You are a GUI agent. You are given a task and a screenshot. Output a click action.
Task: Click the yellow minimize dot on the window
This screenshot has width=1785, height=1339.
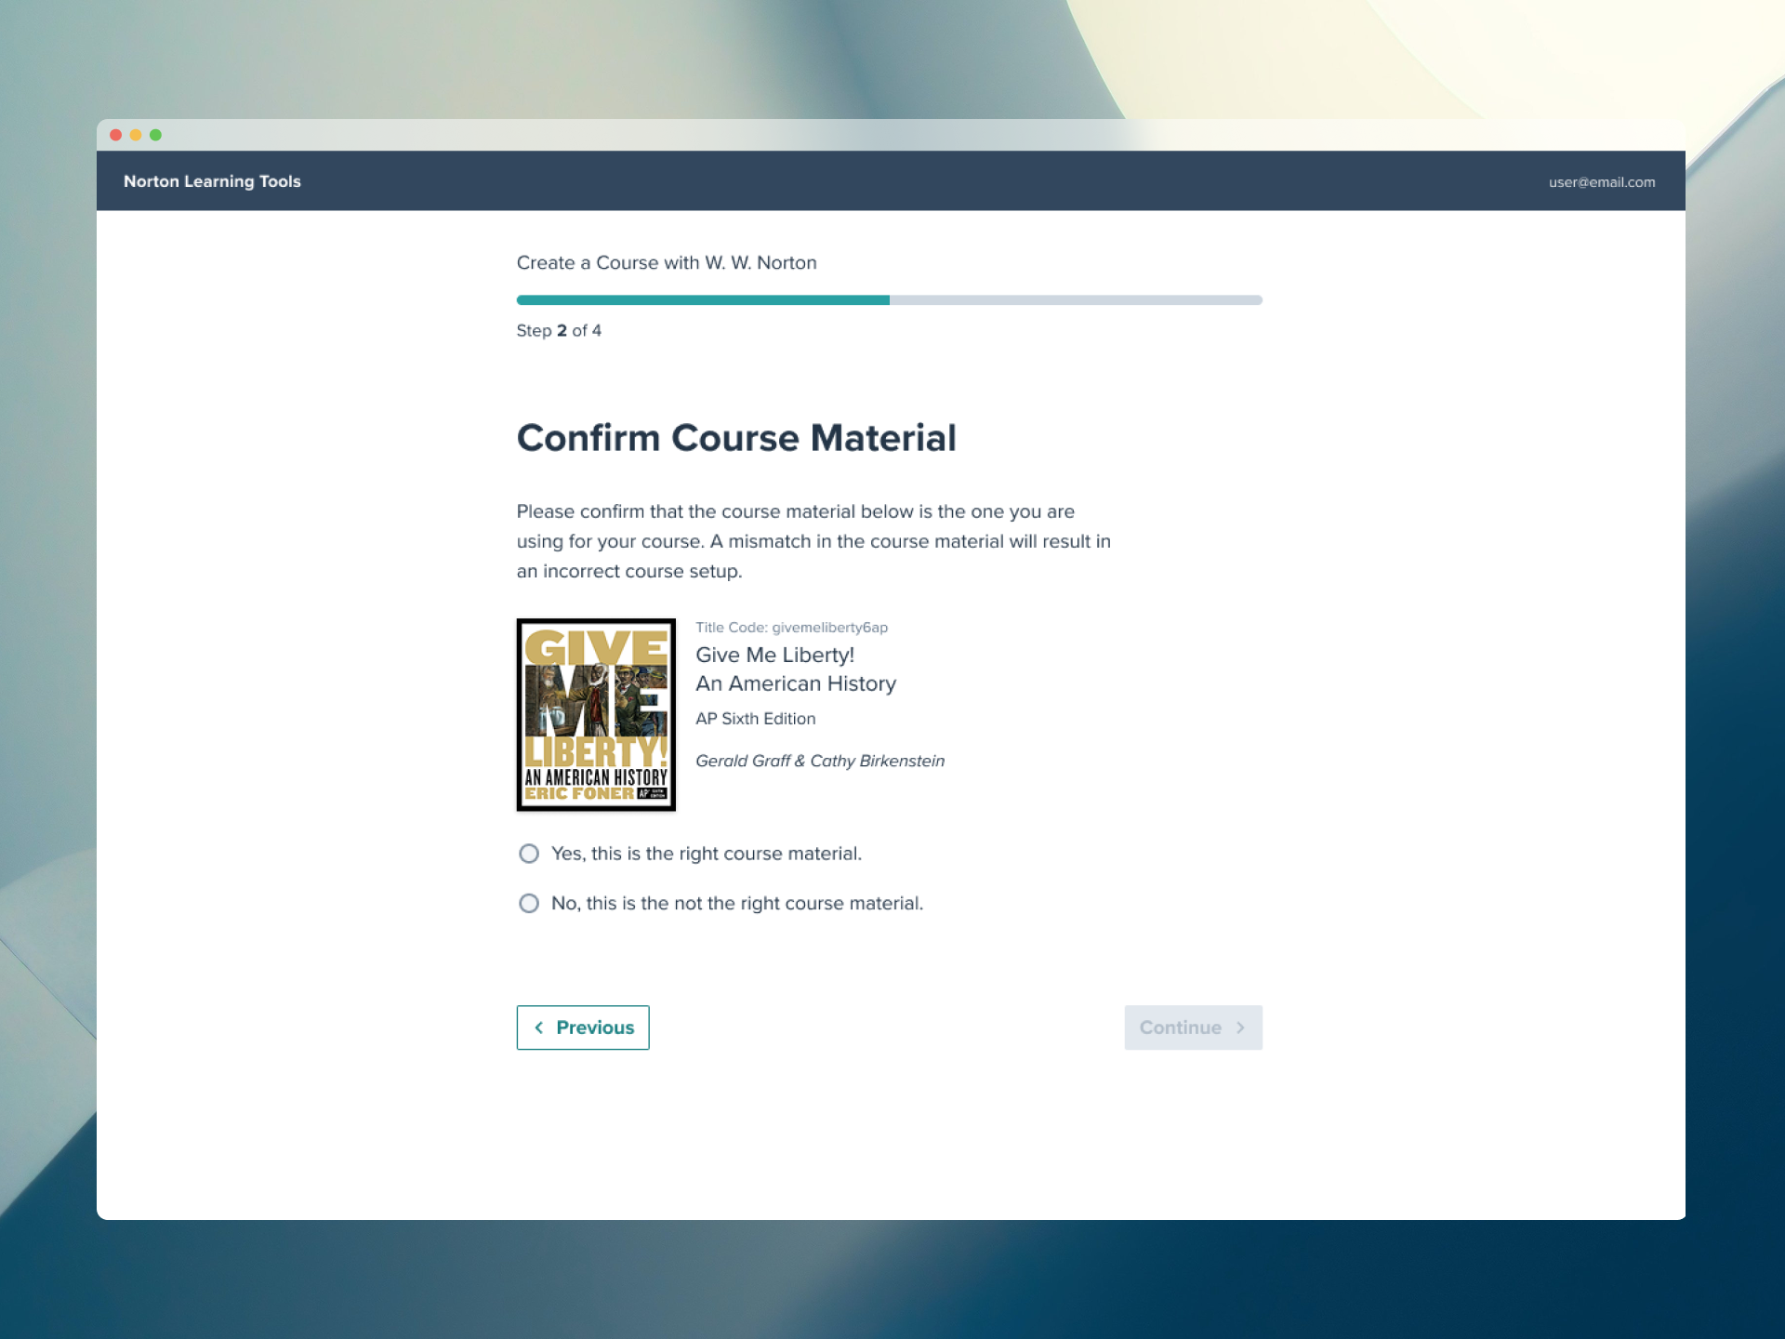(135, 134)
